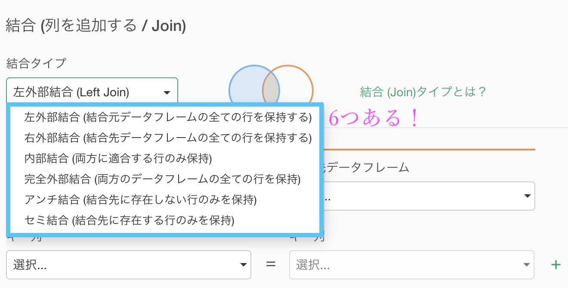The height and width of the screenshot is (288, 568).
Task: Open 結合 (Join)タイプとは？ help link
Action: point(423,92)
